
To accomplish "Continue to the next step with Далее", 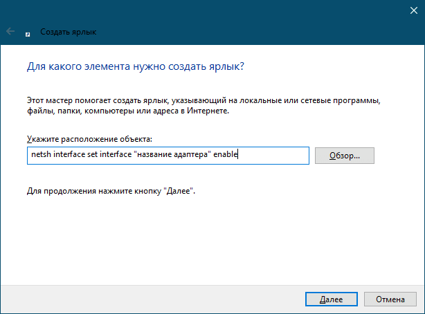I will [x=332, y=299].
